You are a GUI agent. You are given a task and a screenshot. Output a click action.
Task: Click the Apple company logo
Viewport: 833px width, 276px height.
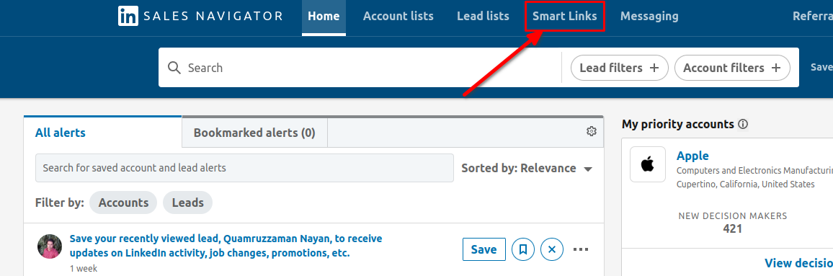tap(648, 164)
